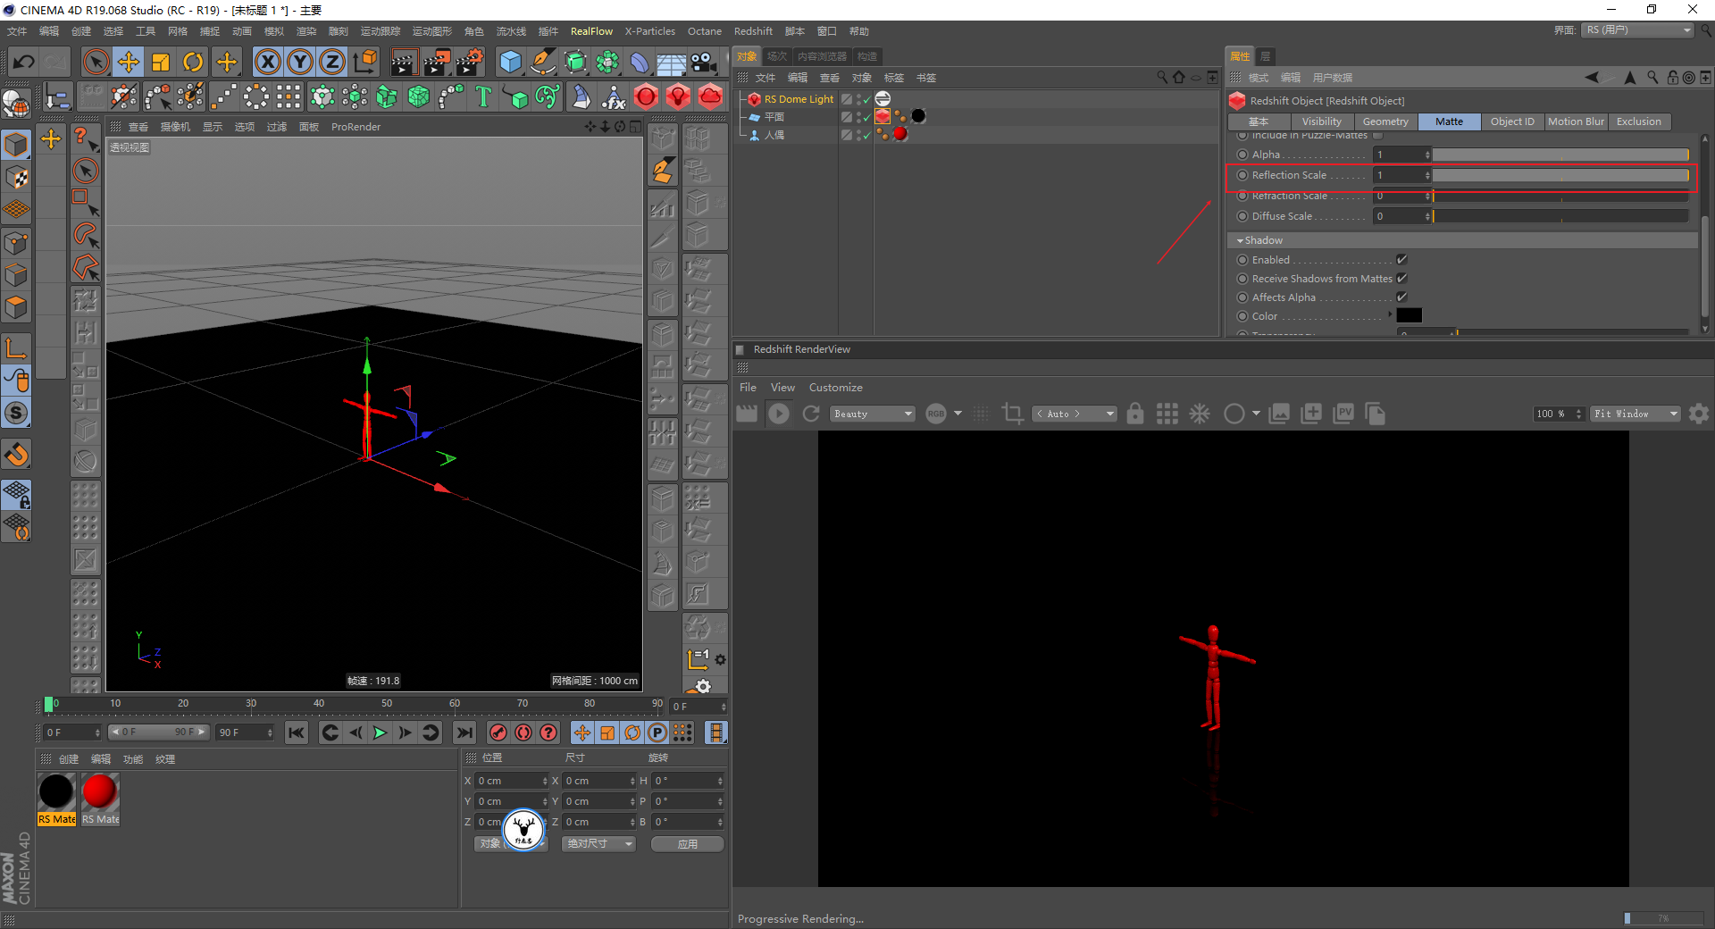Select the Rotate tool icon
Viewport: 1715px width, 929px height.
[x=193, y=62]
